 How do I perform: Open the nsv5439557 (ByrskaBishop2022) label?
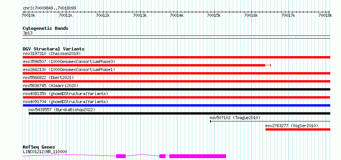(x=62, y=110)
